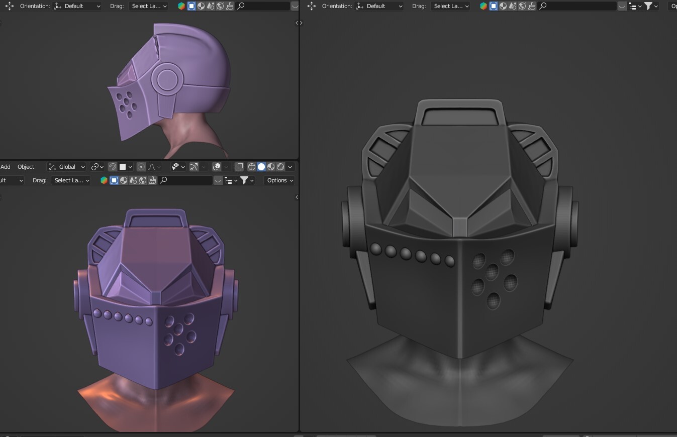This screenshot has height=437, width=677.
Task: Open the white color swatch near the snap icon
Action: [122, 167]
